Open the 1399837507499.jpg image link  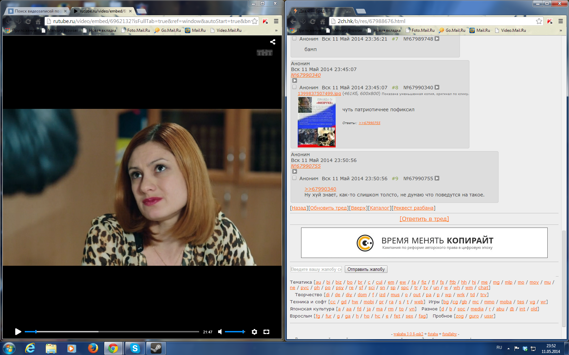319,94
